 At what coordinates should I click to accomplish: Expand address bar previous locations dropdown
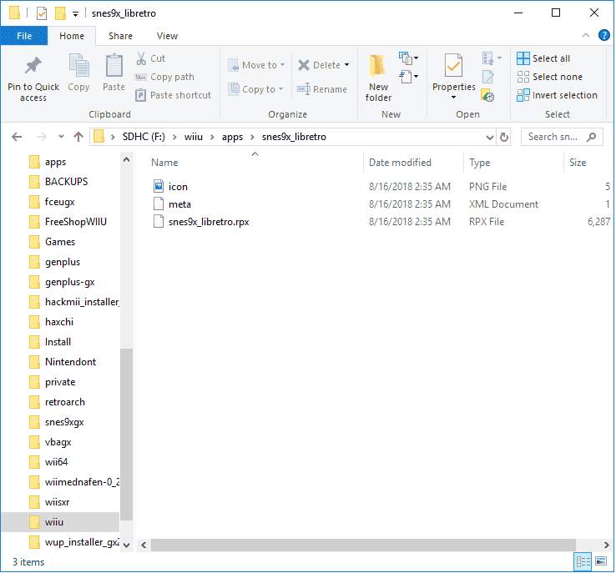489,138
